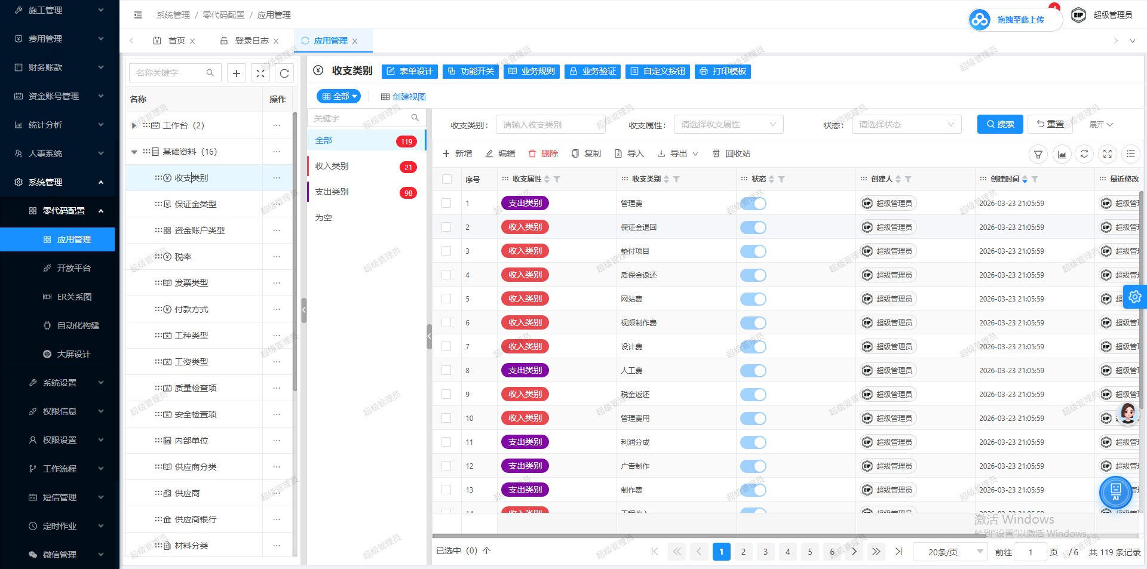
Task: Check the row 5 网站费 checkbox
Action: tap(446, 299)
